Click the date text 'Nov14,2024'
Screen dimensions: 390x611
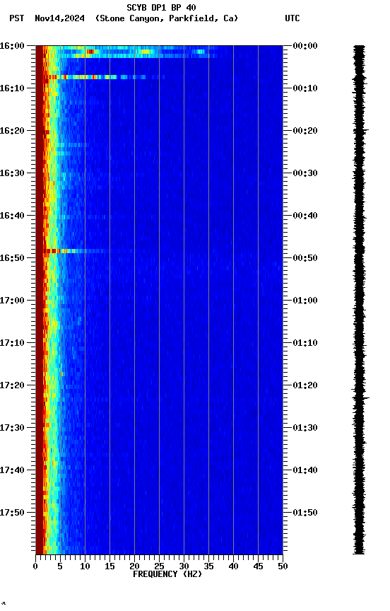click(59, 18)
